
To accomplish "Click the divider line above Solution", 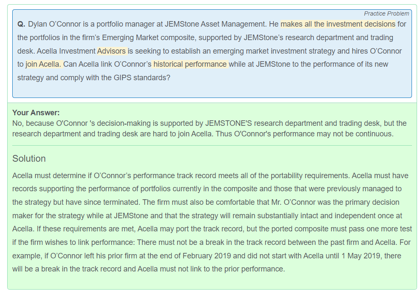I will (x=212, y=146).
